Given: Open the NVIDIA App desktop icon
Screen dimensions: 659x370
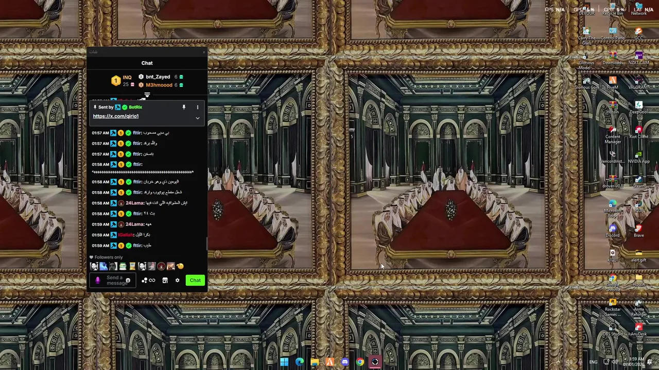Looking at the screenshot, I should coord(639,157).
